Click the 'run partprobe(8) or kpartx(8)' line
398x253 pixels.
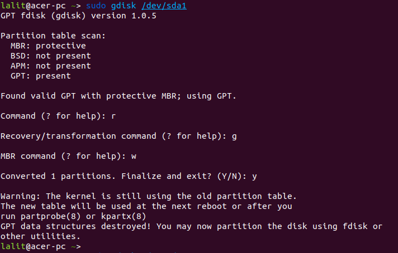(x=73, y=216)
